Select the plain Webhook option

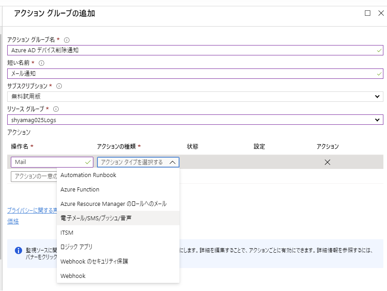click(118, 276)
